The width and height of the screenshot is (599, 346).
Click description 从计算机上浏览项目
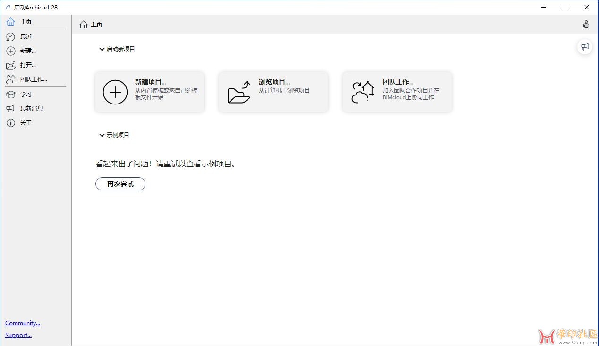click(x=284, y=91)
